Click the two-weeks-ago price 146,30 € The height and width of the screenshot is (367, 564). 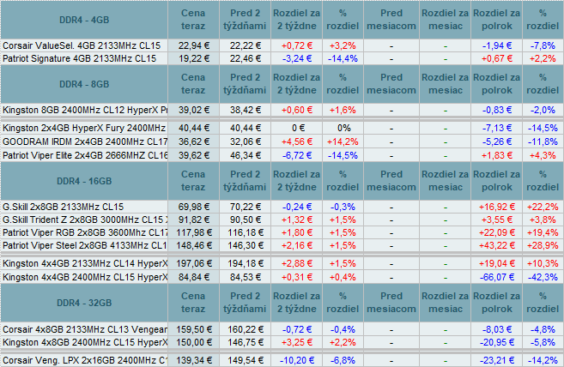(246, 245)
